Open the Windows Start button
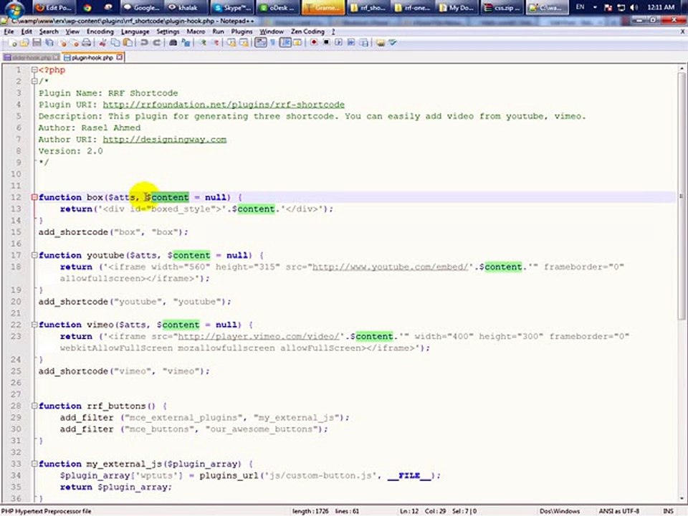 (13, 9)
